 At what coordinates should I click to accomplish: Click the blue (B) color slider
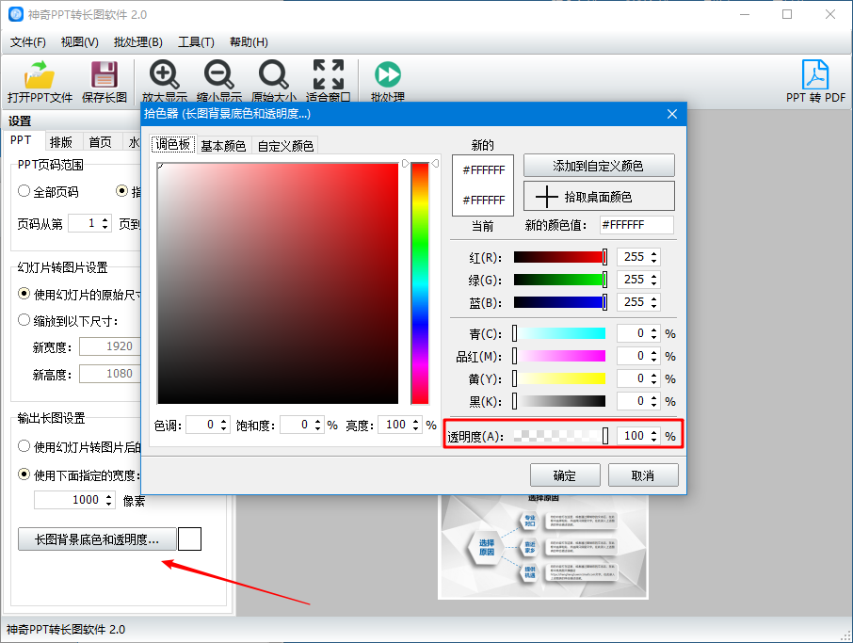560,302
